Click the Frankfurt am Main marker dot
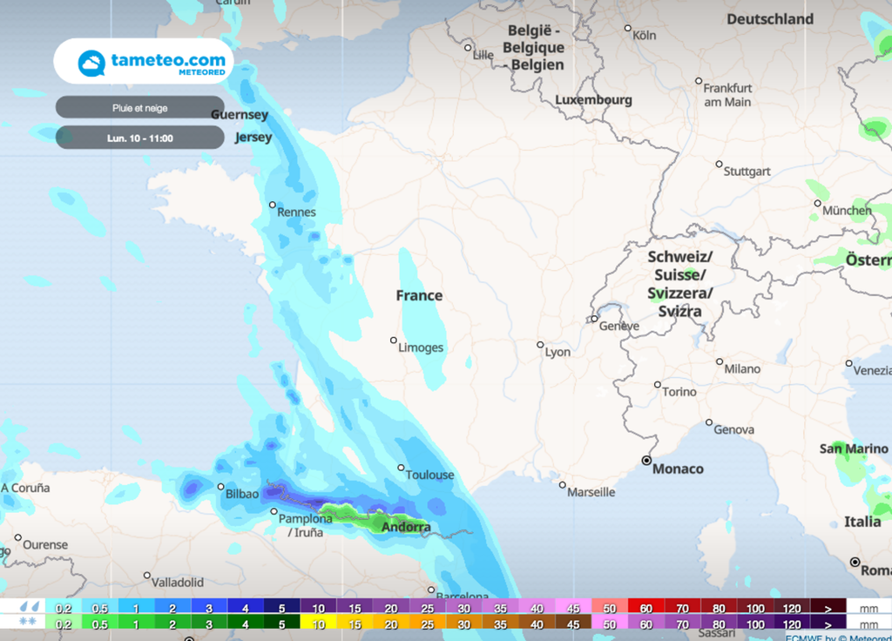Image resolution: width=892 pixels, height=641 pixels. pyautogui.click(x=699, y=81)
